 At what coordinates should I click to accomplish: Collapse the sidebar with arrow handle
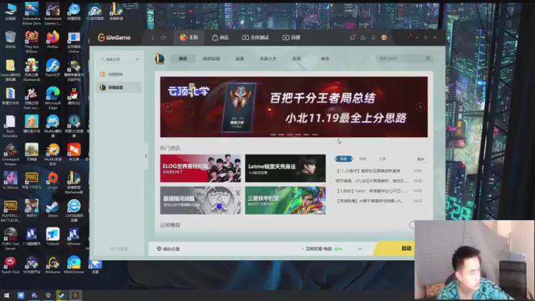[146, 157]
